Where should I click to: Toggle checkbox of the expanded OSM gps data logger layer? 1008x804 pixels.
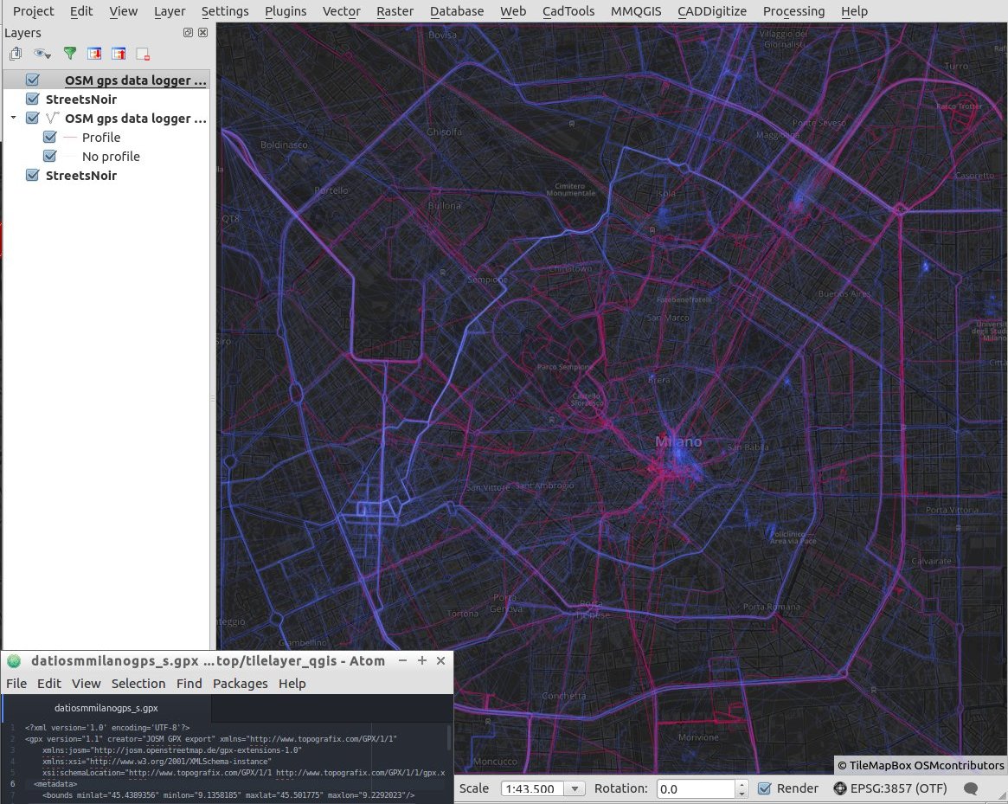tap(33, 119)
